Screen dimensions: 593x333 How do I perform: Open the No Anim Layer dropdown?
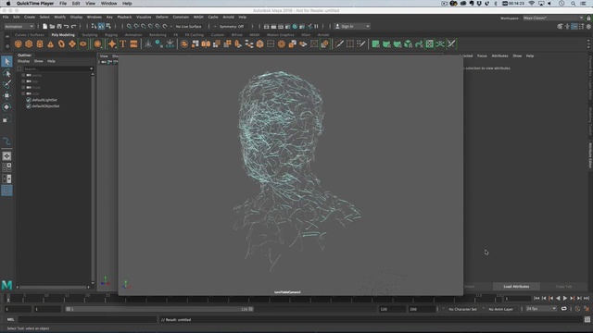click(500, 309)
